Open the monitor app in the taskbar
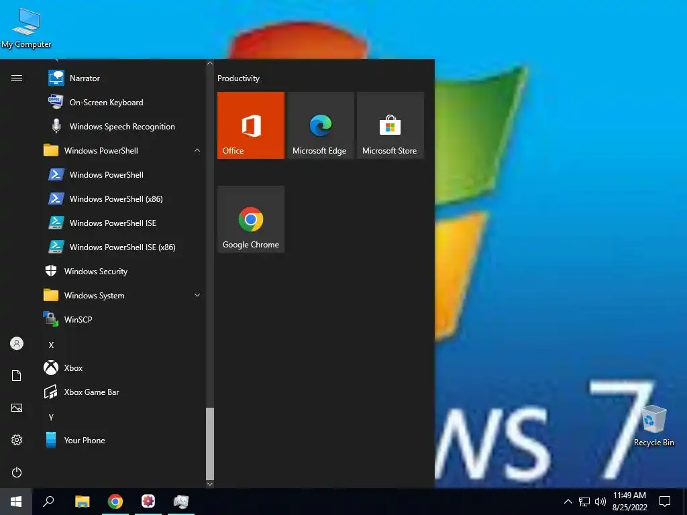 tap(181, 502)
